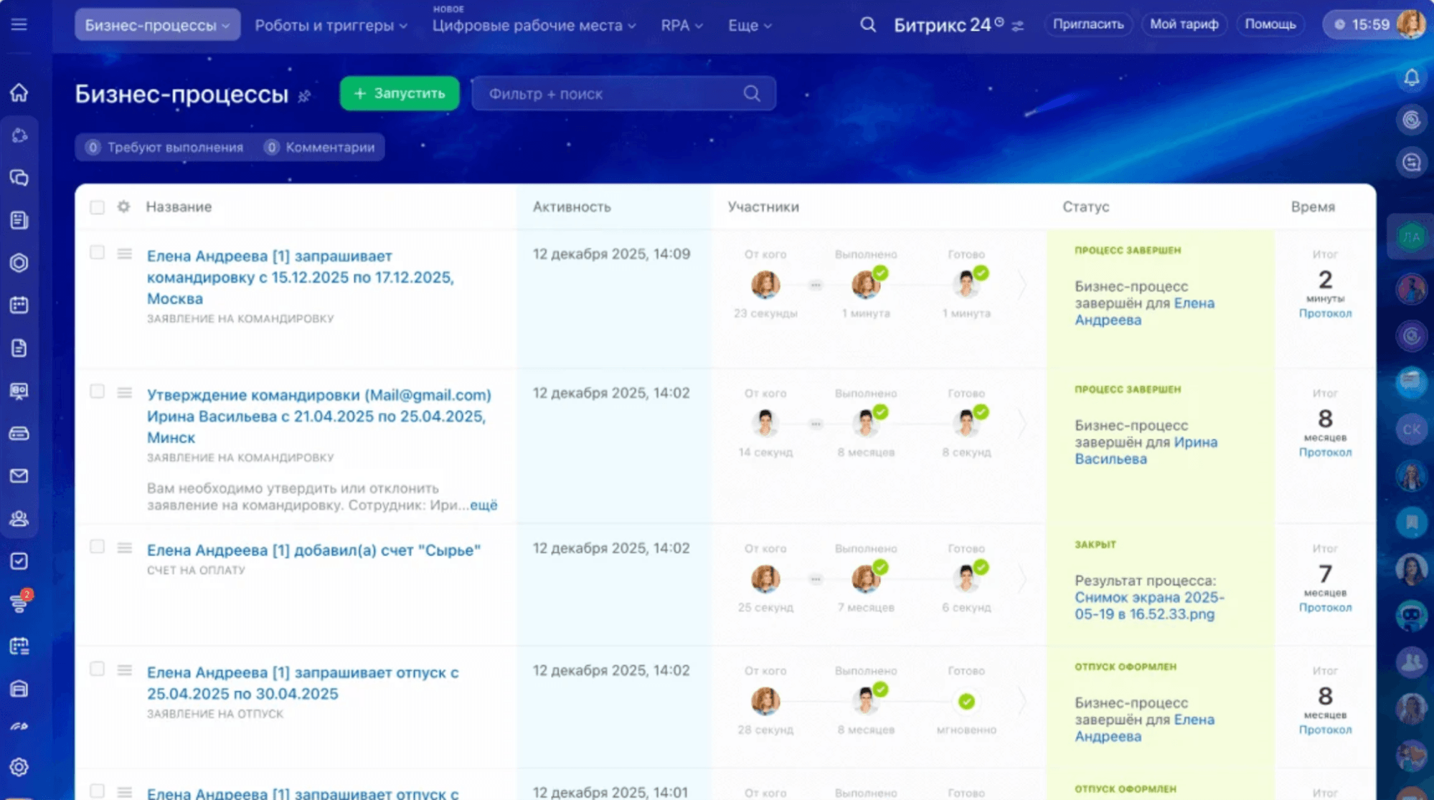Open the счет Сырье process link
Image resolution: width=1434 pixels, height=800 pixels.
pyautogui.click(x=313, y=550)
